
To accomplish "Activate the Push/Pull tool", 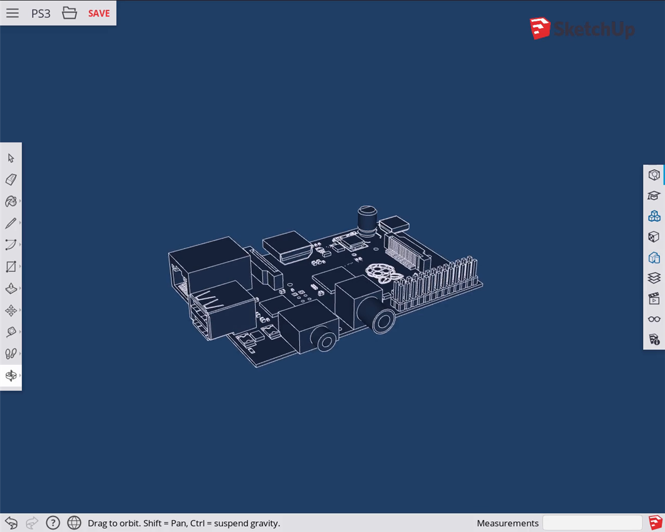I will tap(11, 288).
